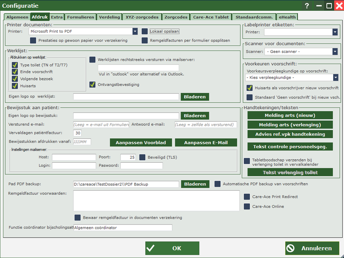Image resolution: width=344 pixels, height=258 pixels.
Task: Expand the document printer dropdown
Action: [135, 31]
